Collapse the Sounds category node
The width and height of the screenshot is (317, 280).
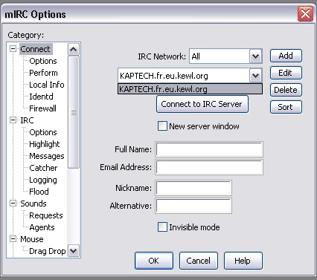tap(13, 204)
